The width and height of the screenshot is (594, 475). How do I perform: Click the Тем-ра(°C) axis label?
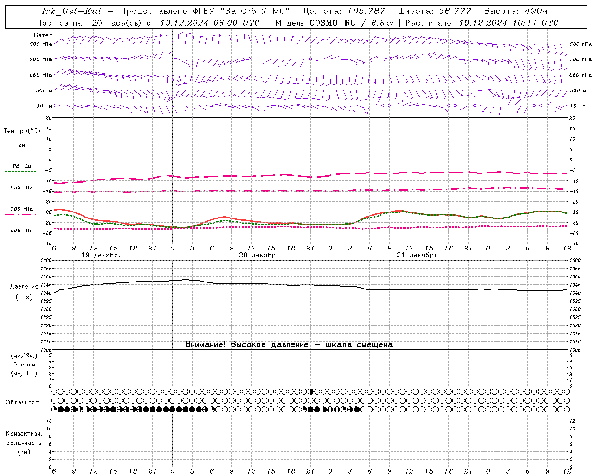(22, 131)
